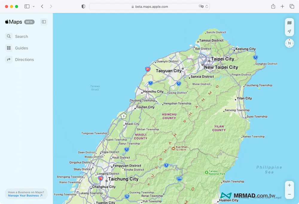Click the Search label in sidebar

click(22, 36)
